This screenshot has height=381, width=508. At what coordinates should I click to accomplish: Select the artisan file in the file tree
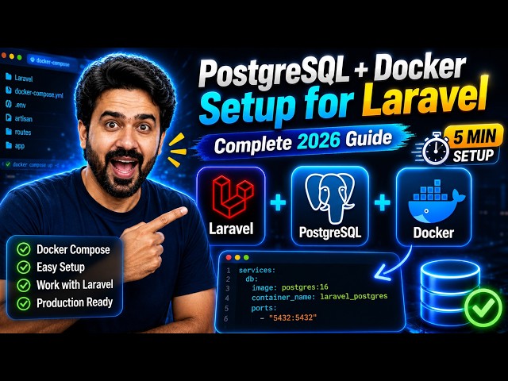point(19,118)
